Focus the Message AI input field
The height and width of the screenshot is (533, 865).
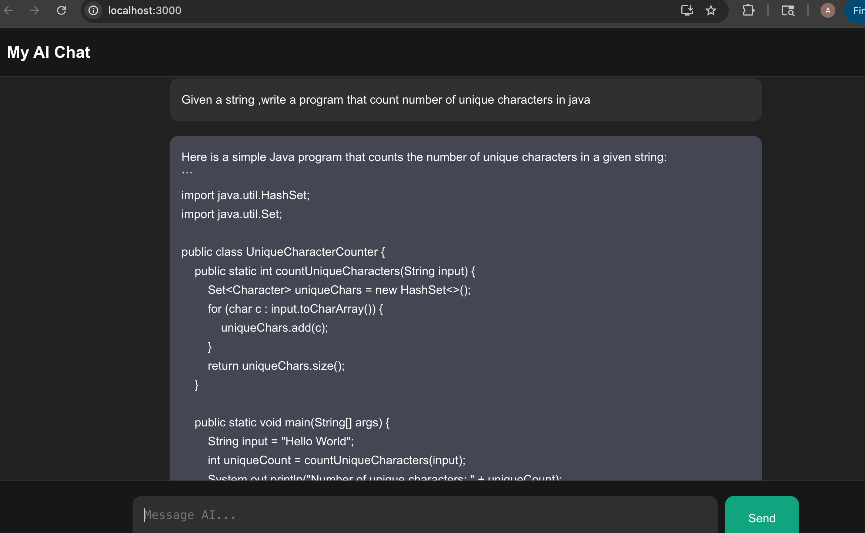(x=425, y=515)
